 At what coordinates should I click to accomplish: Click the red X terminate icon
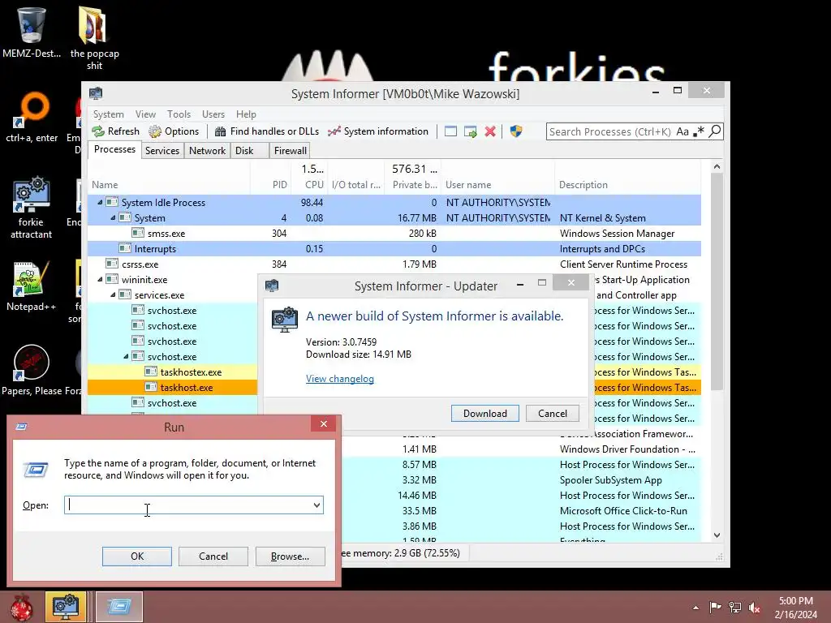490,131
